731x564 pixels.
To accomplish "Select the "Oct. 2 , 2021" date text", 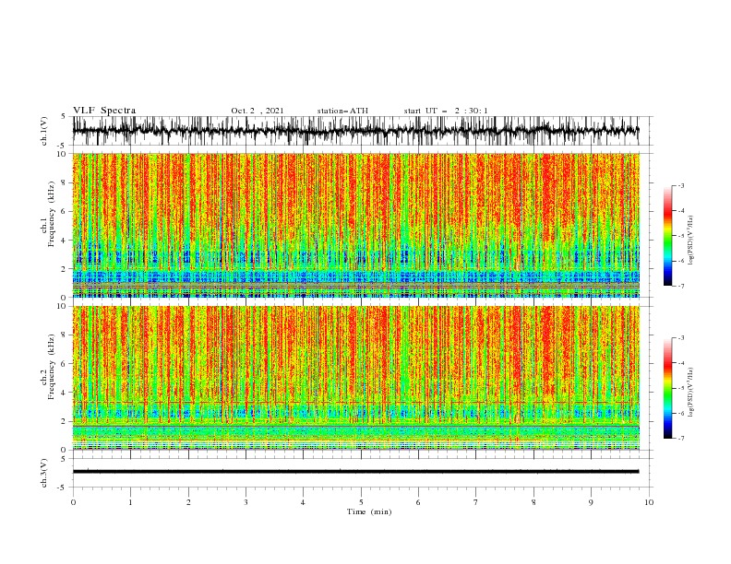I will 258,111.
